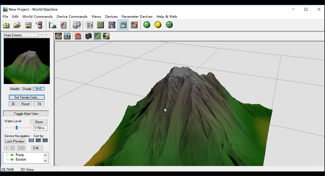This screenshot has width=325, height=176.
Task: Reset the 3D camera view
Action: pos(78,36)
